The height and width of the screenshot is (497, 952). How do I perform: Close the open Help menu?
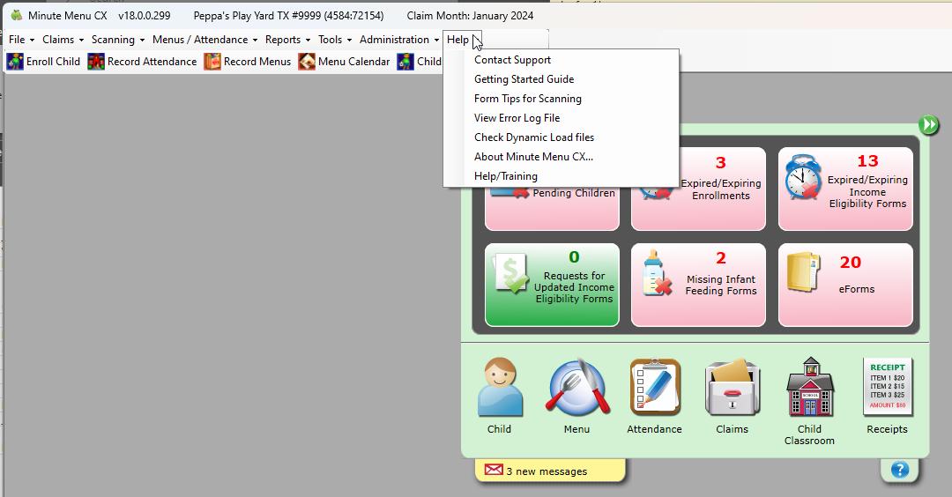(x=462, y=40)
